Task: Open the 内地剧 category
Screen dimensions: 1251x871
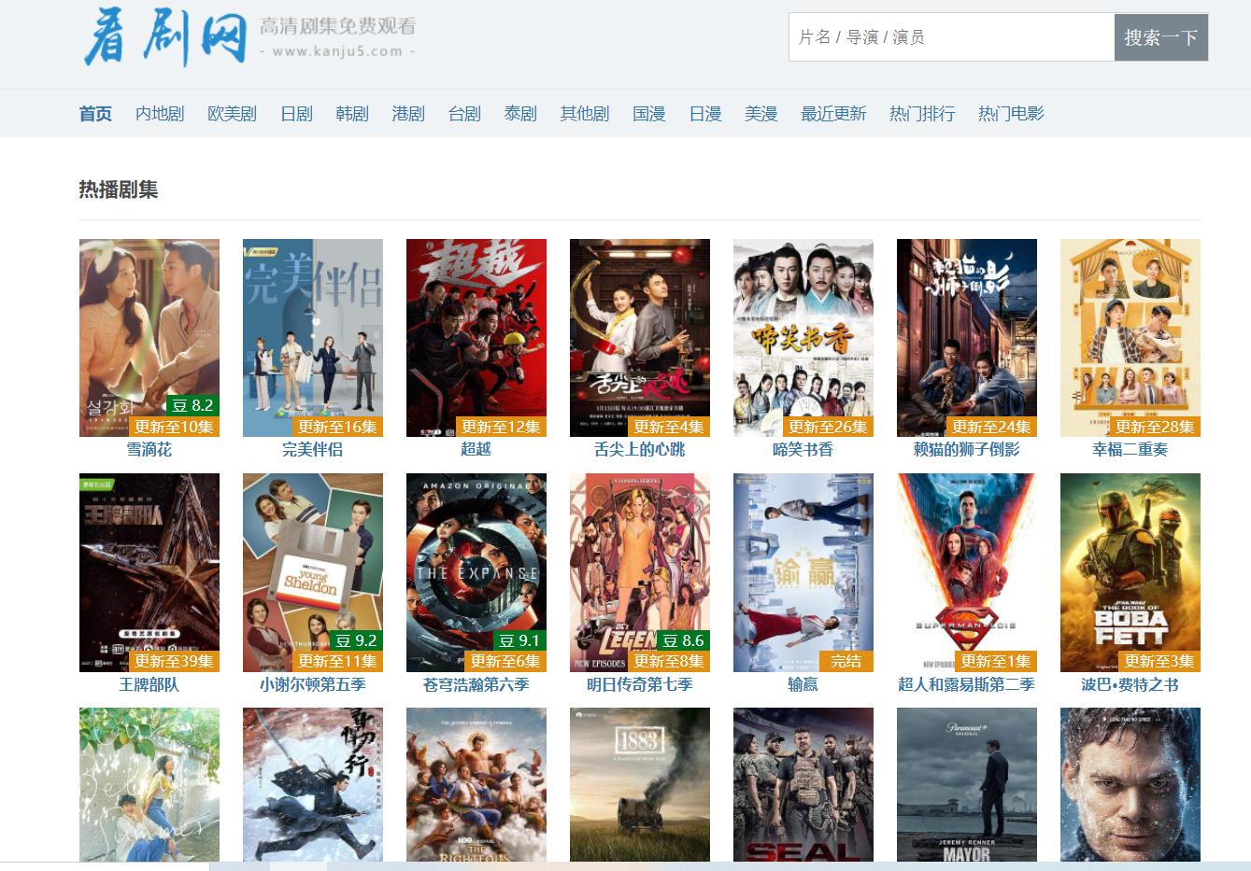Action: [160, 114]
